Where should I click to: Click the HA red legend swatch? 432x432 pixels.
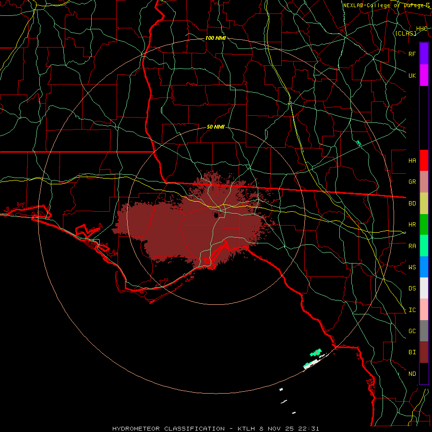point(424,160)
